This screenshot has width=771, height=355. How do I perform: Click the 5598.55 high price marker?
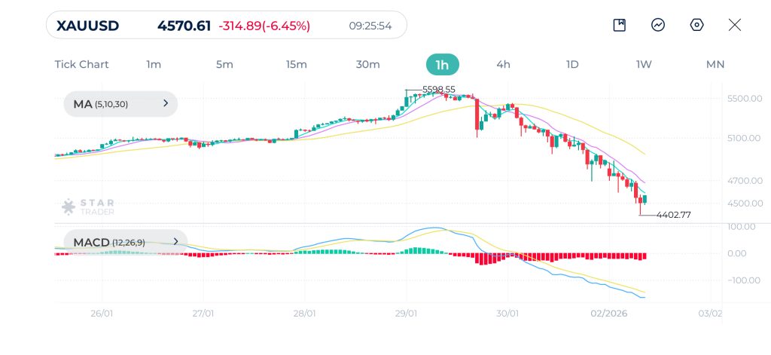(x=439, y=90)
